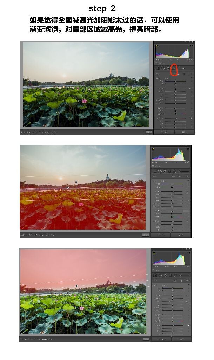
Task: Click the Reset button in second screenshot
Action: tap(160, 235)
